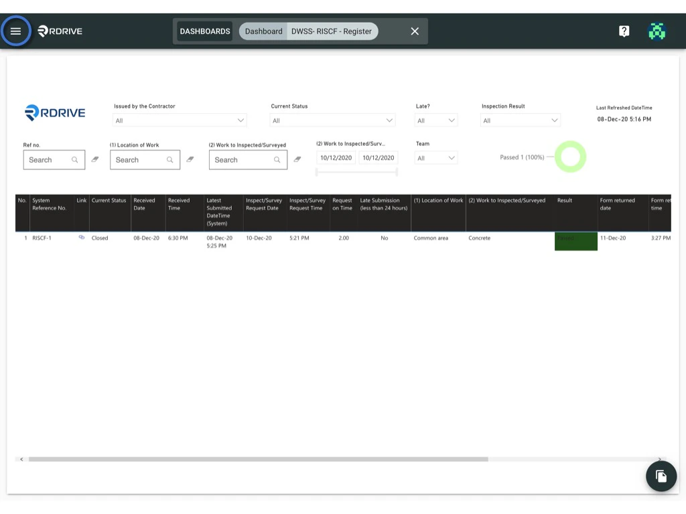Click the link icon in the RISCF-1 row
Screen dimensions: 686x514
(81, 238)
